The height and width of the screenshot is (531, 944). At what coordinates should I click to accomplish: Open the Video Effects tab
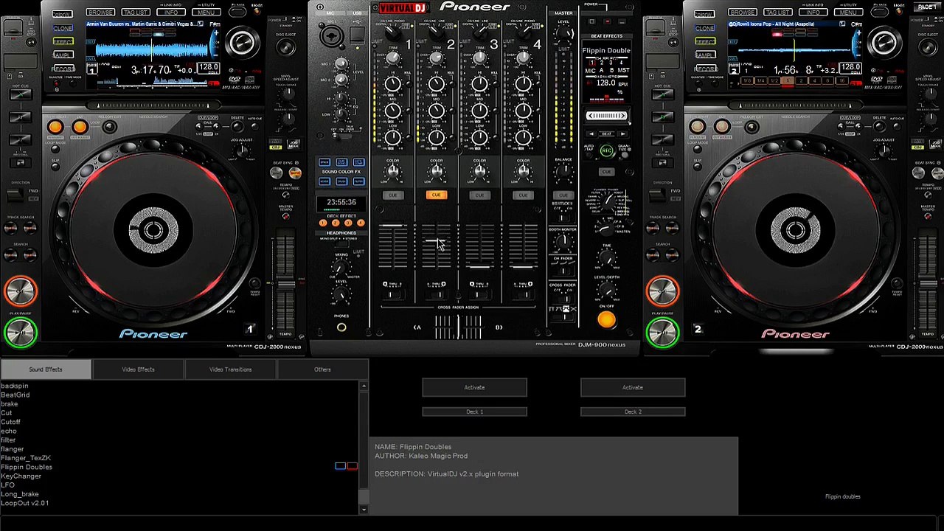pos(138,369)
